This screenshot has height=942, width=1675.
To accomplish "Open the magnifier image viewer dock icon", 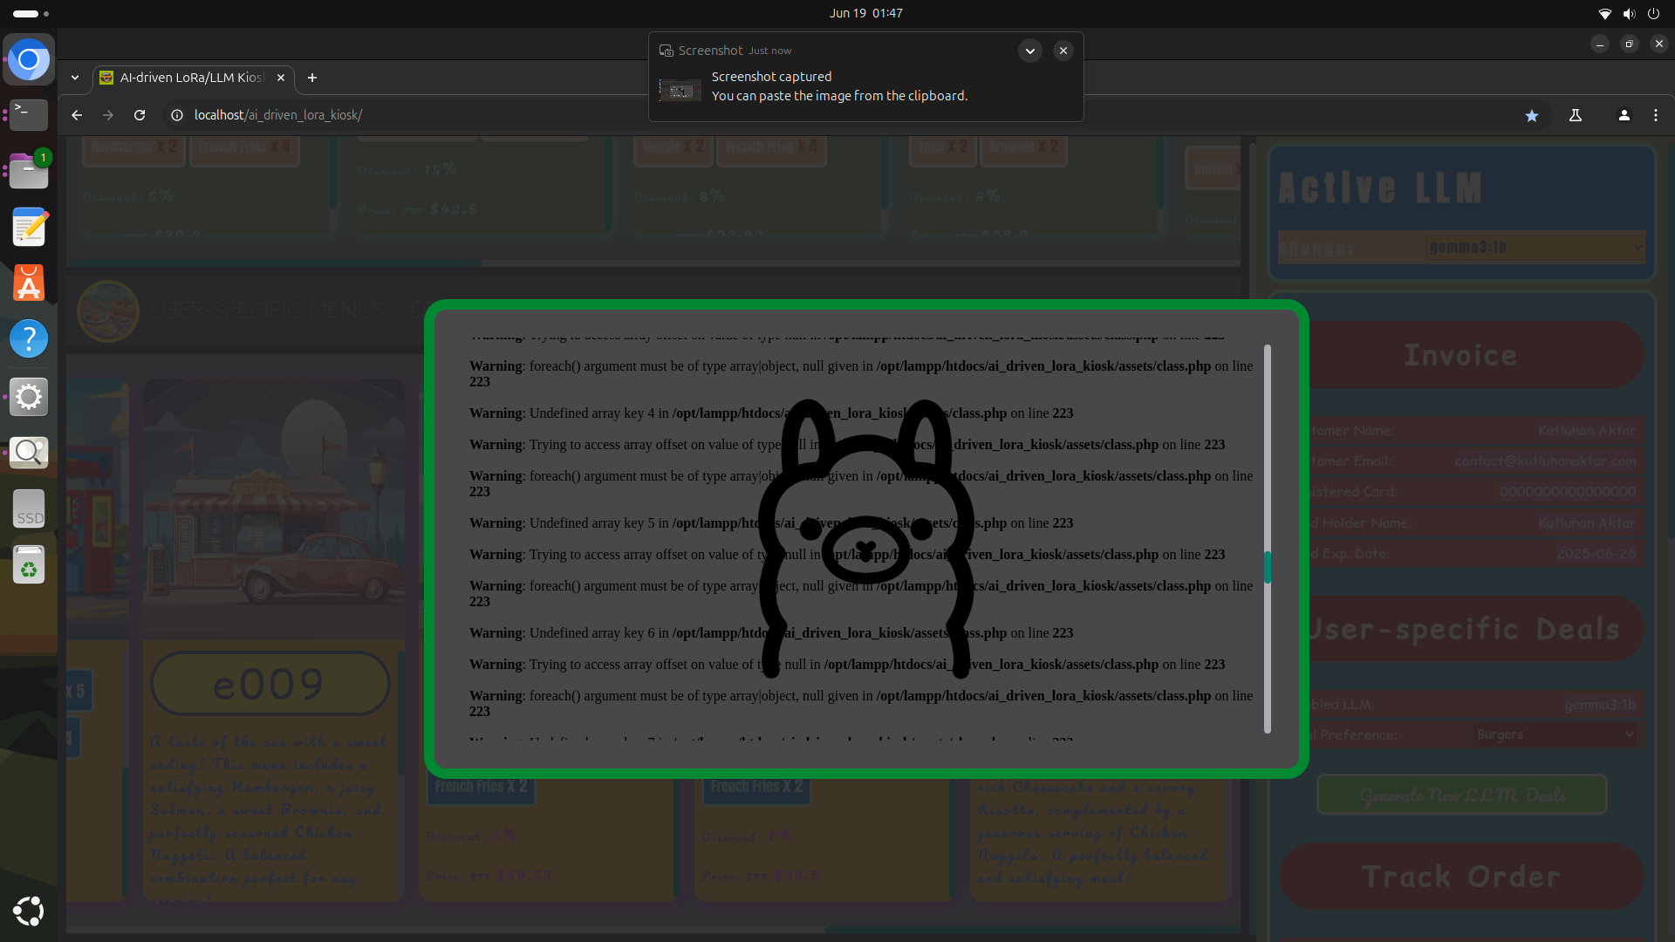I will coord(29,452).
